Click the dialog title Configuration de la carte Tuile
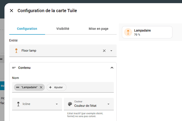Viewport: 182px width, 121px height. pyautogui.click(x=47, y=11)
